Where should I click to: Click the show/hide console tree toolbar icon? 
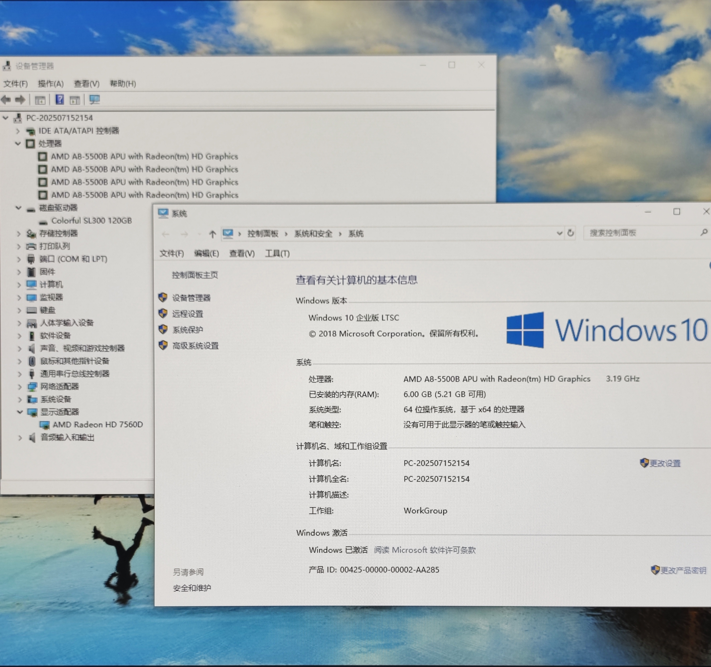[40, 100]
